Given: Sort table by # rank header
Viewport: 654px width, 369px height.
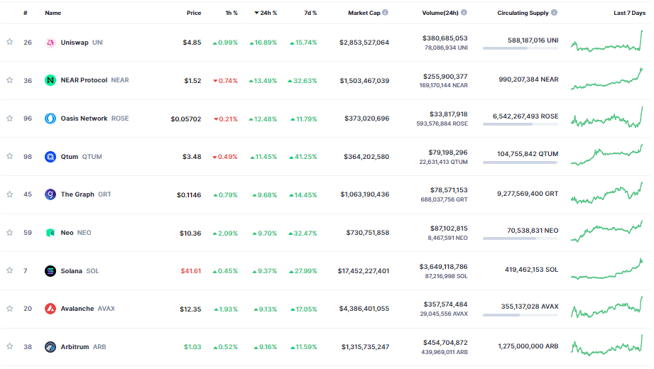Looking at the screenshot, I should pos(26,13).
